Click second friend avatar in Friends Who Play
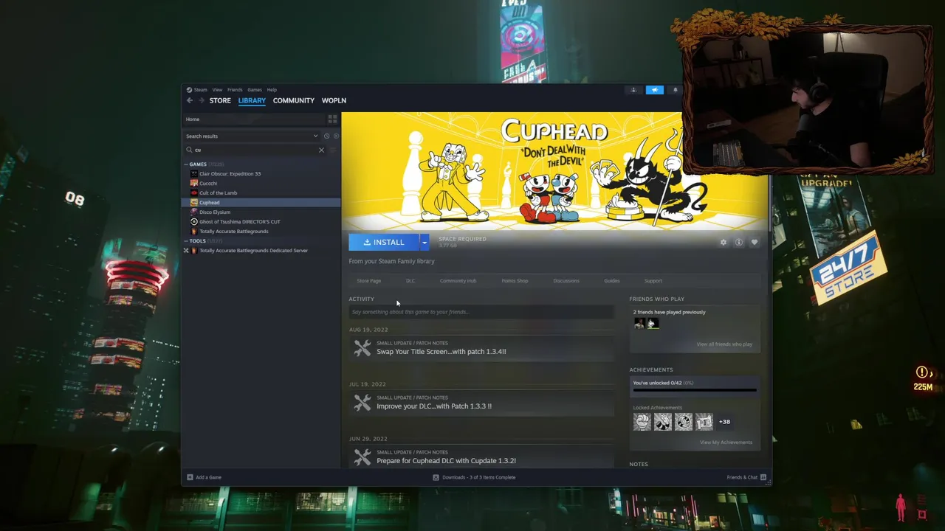945x531 pixels. (653, 323)
